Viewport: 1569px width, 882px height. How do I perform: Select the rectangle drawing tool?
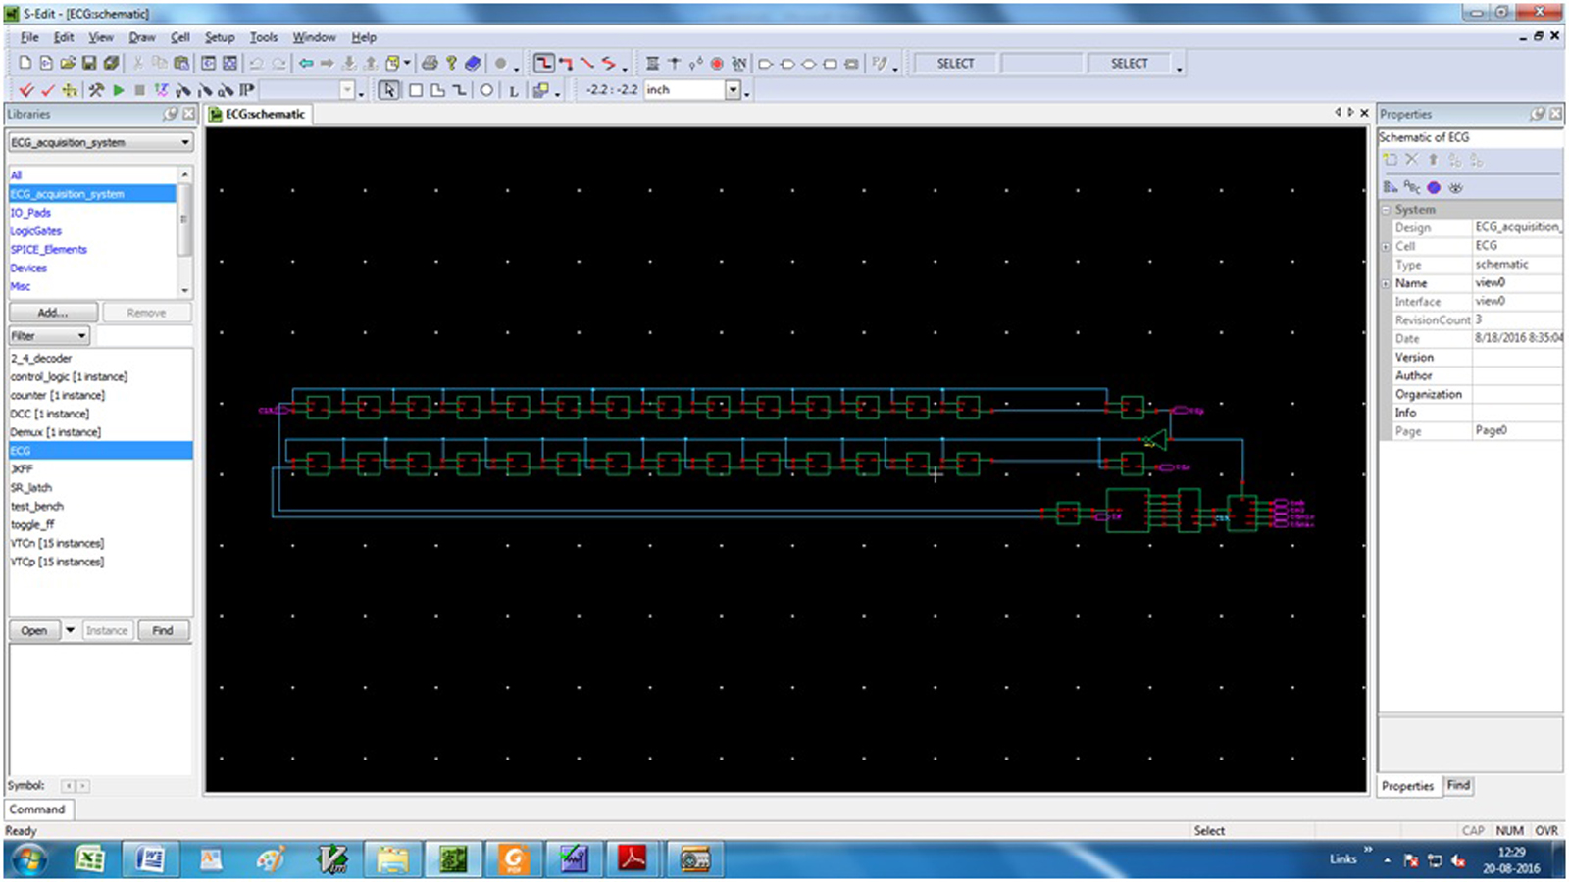(416, 90)
